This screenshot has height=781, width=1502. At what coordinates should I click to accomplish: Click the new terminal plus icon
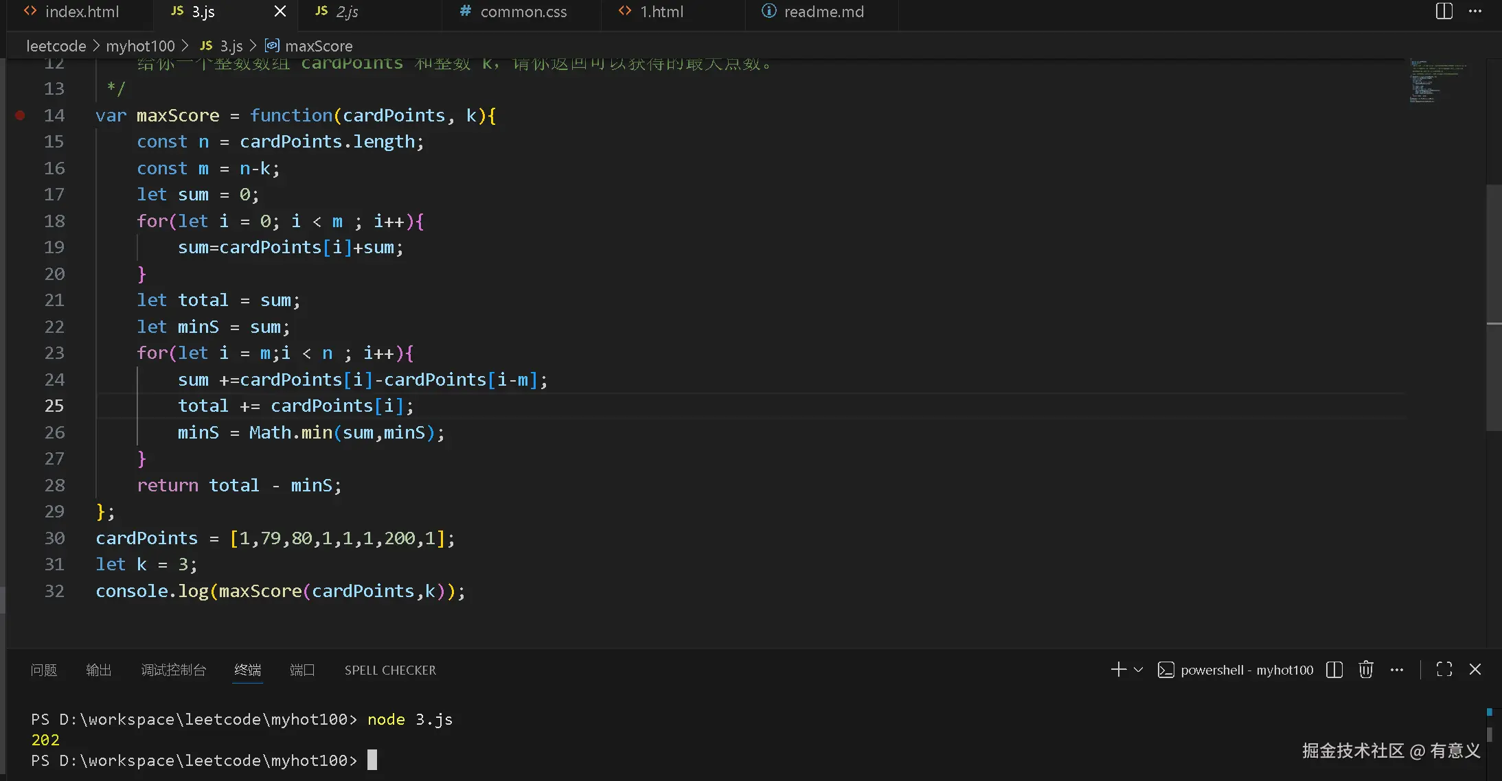pyautogui.click(x=1118, y=670)
